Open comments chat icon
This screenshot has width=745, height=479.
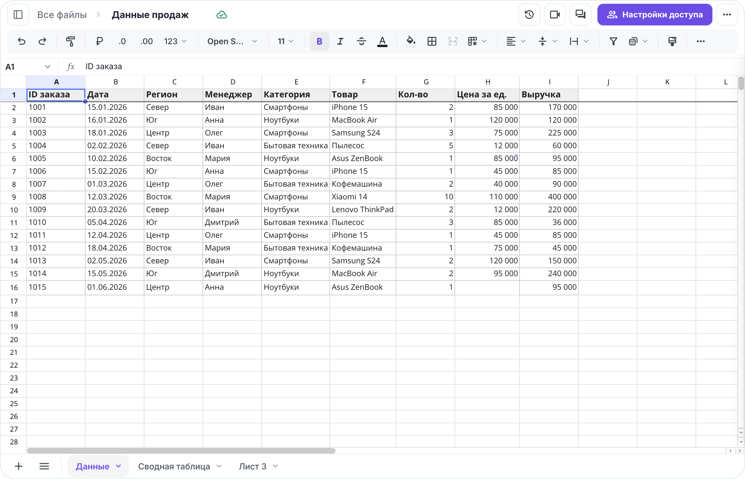click(x=580, y=15)
